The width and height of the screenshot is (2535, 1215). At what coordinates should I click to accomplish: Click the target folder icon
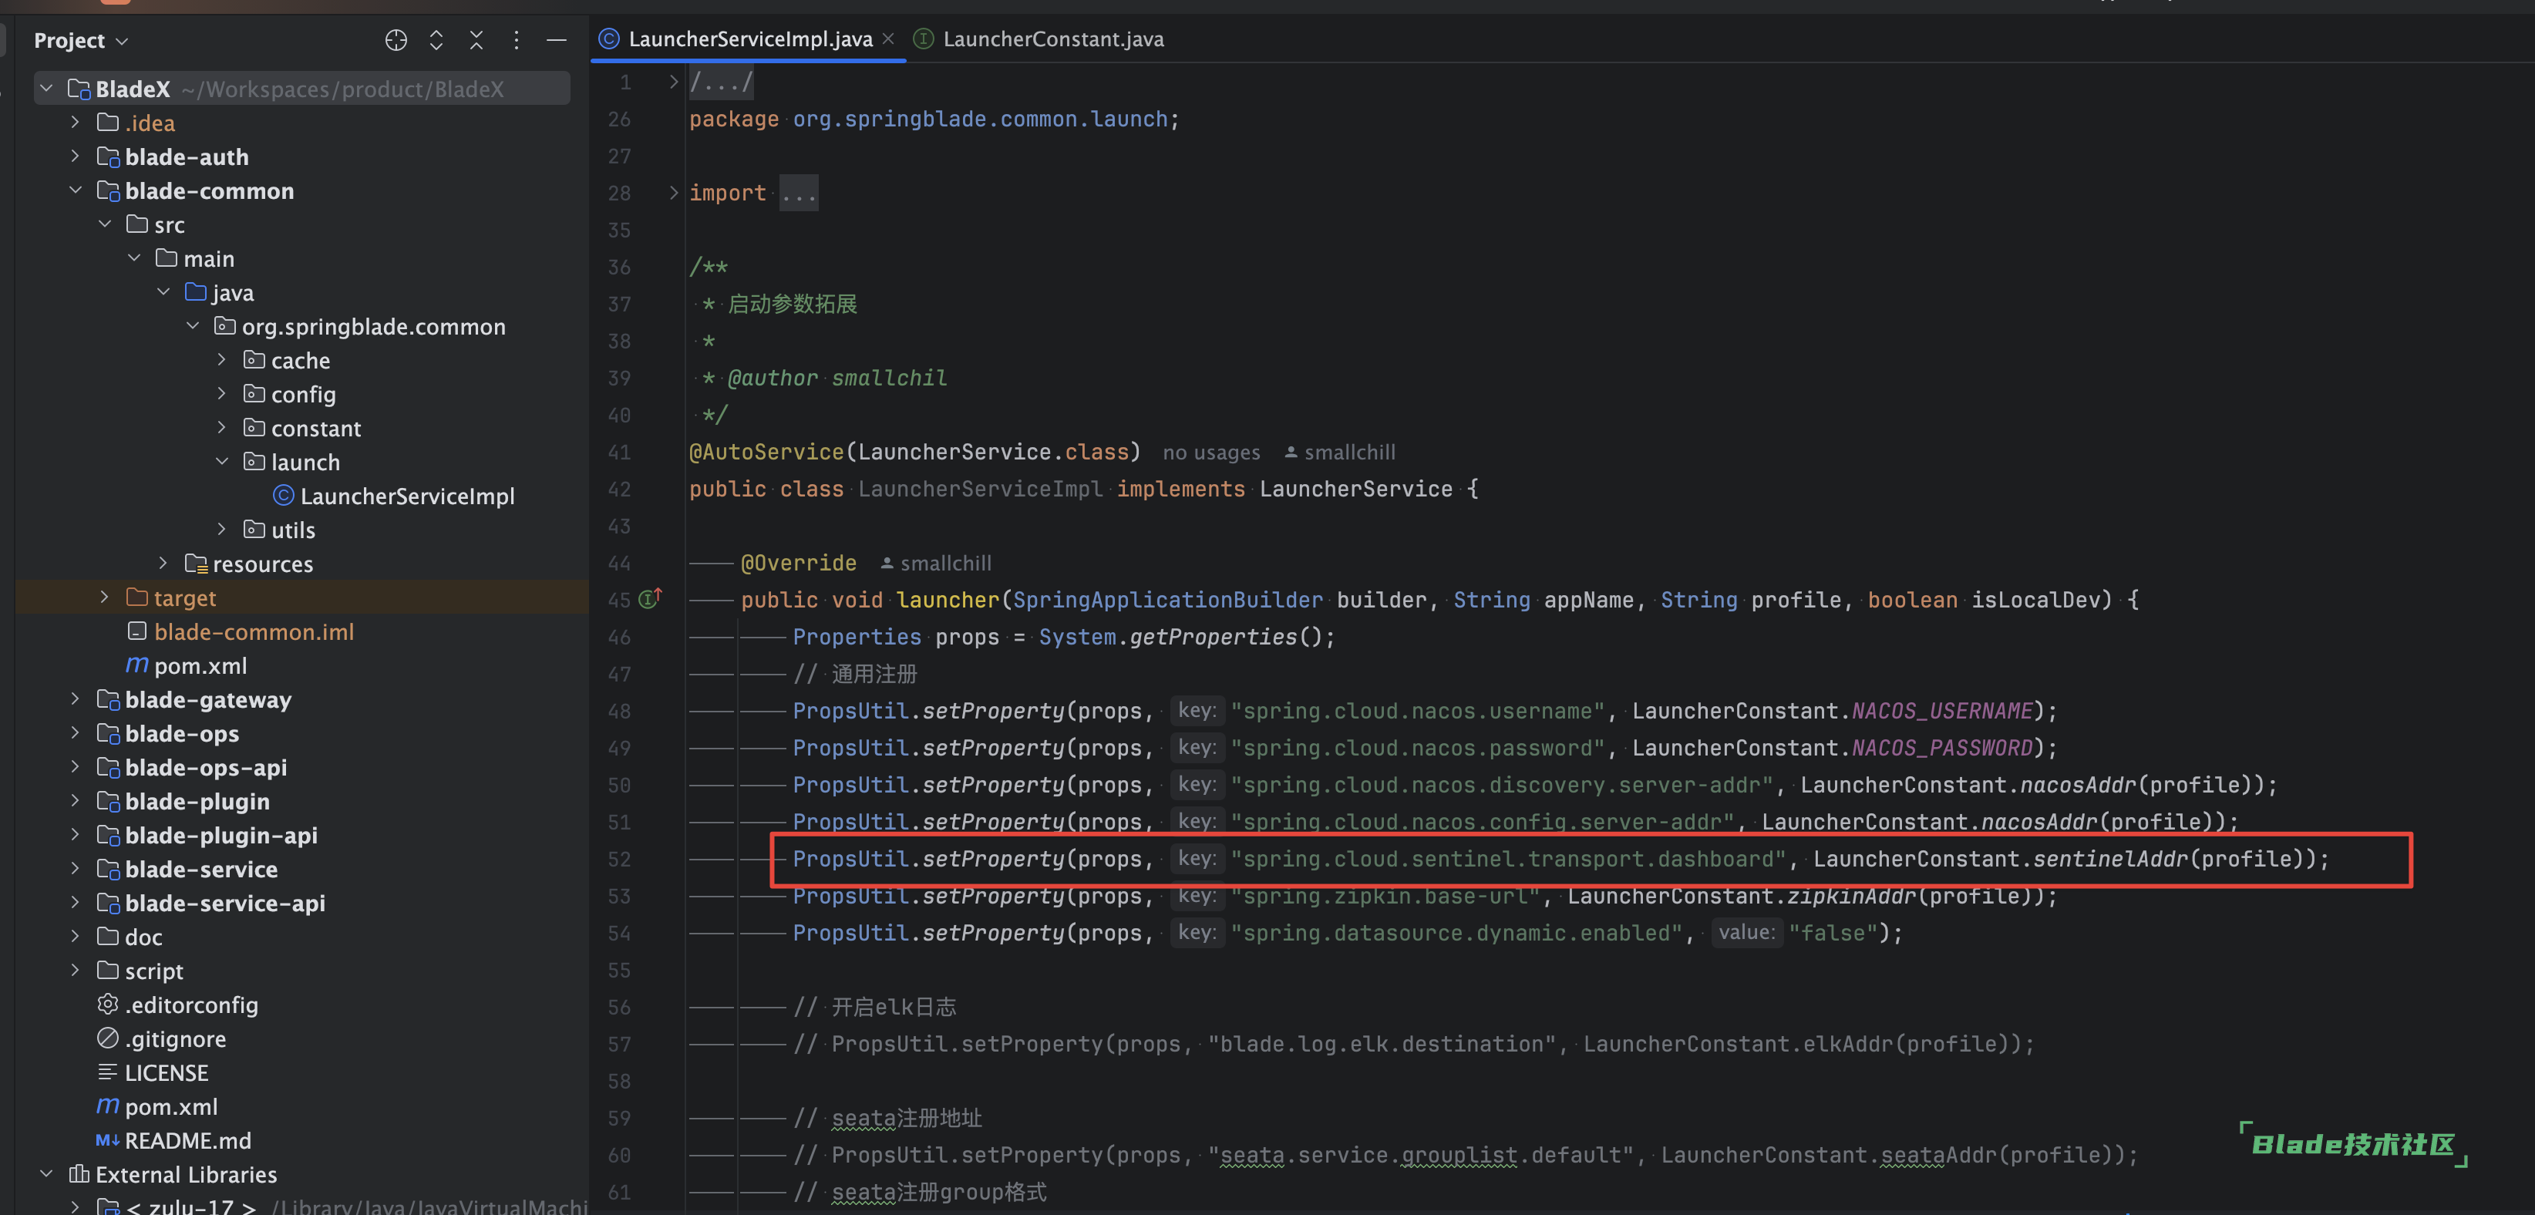click(136, 597)
